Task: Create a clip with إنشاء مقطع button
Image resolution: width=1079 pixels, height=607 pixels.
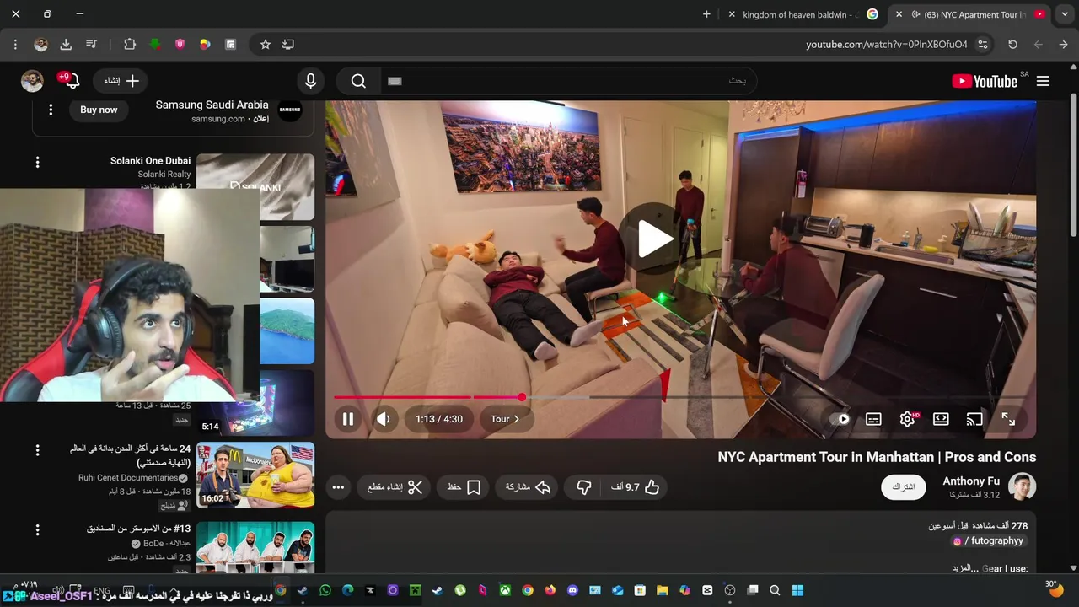Action: 395,487
